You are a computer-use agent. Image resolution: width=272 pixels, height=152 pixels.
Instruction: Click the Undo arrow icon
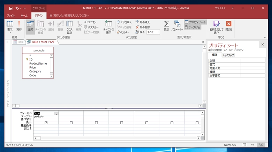(17, 8)
